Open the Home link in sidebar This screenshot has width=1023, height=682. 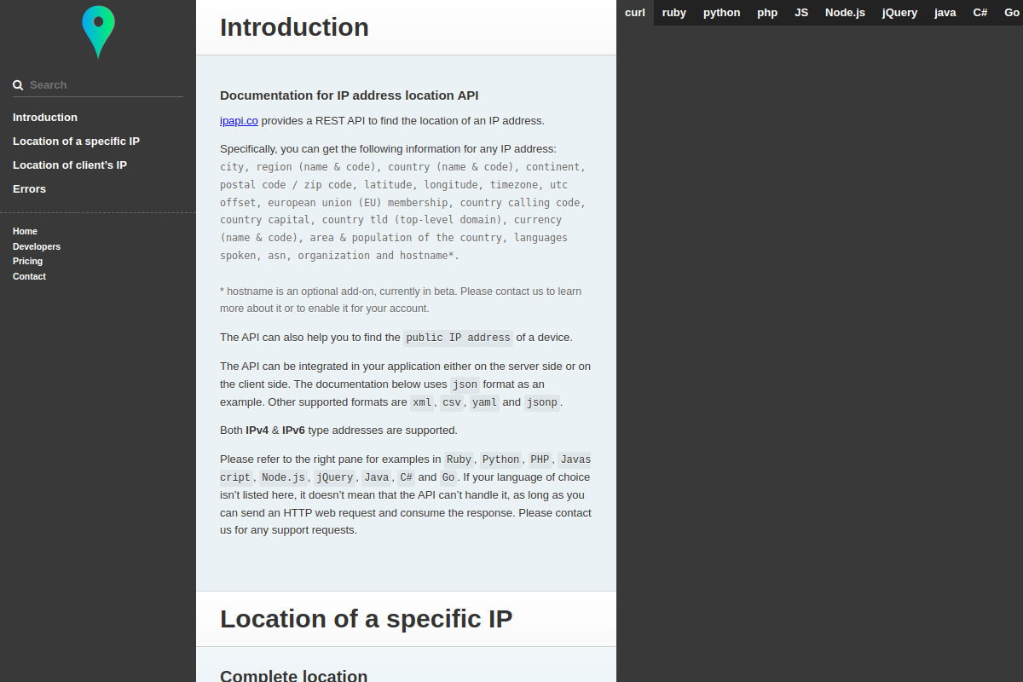[25, 231]
